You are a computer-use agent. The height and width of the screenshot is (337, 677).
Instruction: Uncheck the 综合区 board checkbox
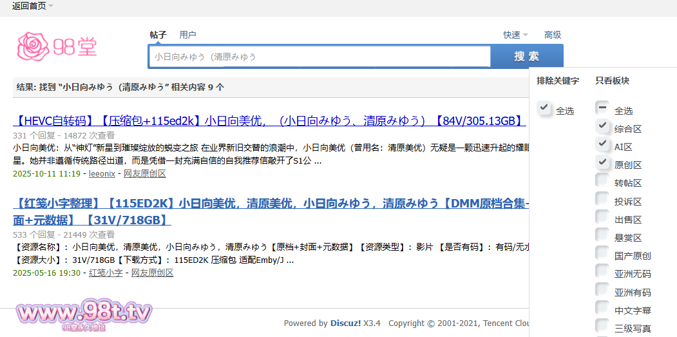(602, 126)
